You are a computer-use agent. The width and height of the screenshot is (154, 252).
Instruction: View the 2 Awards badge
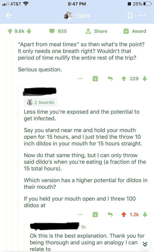click(x=40, y=102)
